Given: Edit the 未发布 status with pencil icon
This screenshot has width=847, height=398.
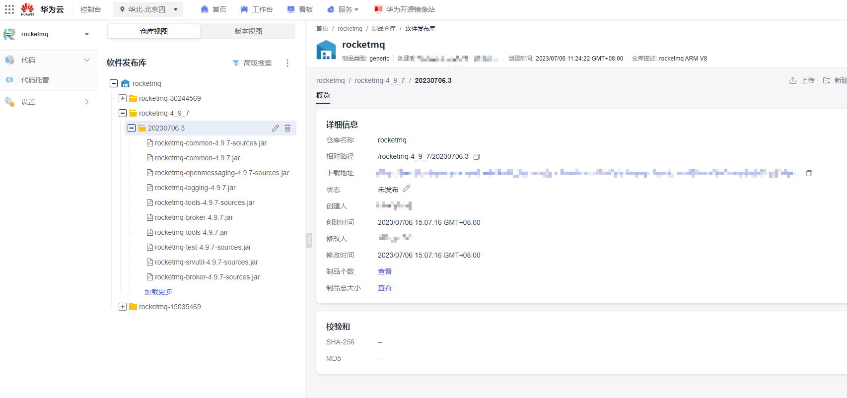Looking at the screenshot, I should pos(407,189).
